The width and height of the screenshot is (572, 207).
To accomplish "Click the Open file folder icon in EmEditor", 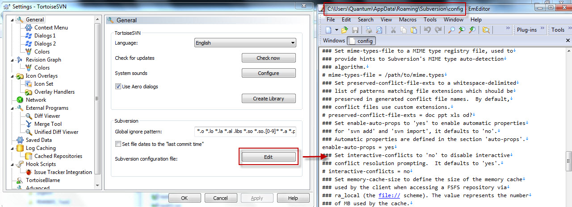I will coord(345,30).
